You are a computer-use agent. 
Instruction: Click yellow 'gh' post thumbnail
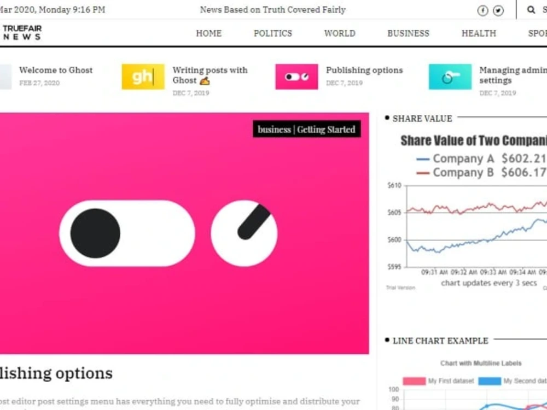pyautogui.click(x=143, y=77)
